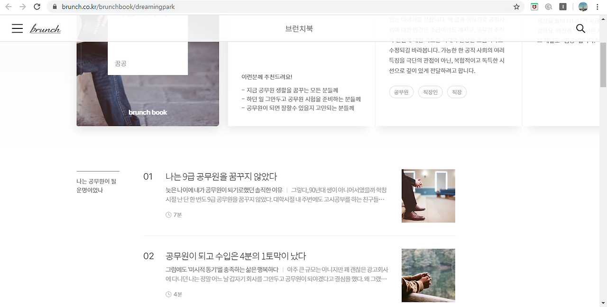The width and height of the screenshot is (607, 307).
Task: Click the 이런분께 추천드려요! heading
Action: tap(267, 77)
